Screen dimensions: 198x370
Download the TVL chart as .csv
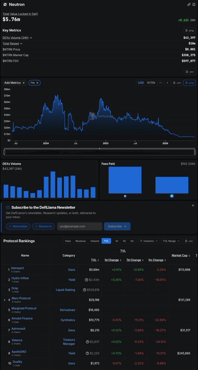click(x=177, y=83)
